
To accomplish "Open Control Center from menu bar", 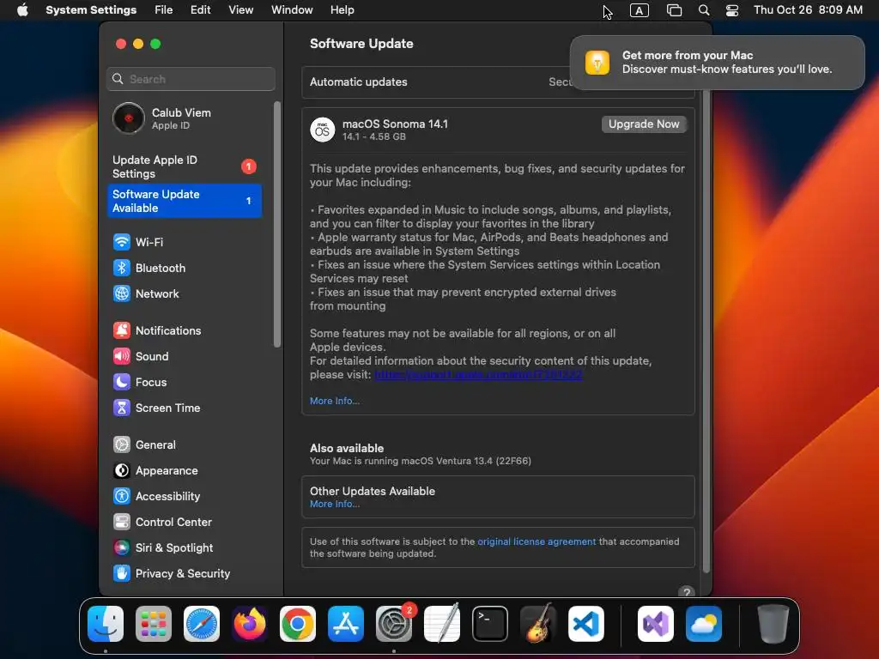I will (731, 10).
